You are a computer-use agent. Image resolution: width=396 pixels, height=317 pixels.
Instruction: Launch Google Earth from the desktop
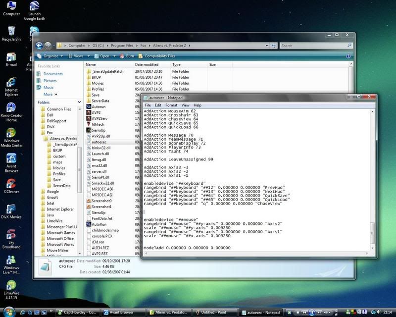[34, 10]
